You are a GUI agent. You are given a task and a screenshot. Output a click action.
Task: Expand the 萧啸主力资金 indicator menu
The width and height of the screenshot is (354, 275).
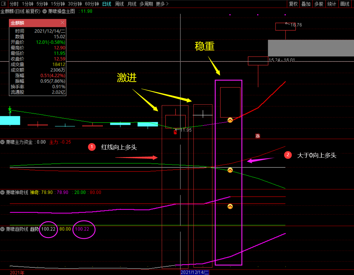pyautogui.click(x=2, y=142)
